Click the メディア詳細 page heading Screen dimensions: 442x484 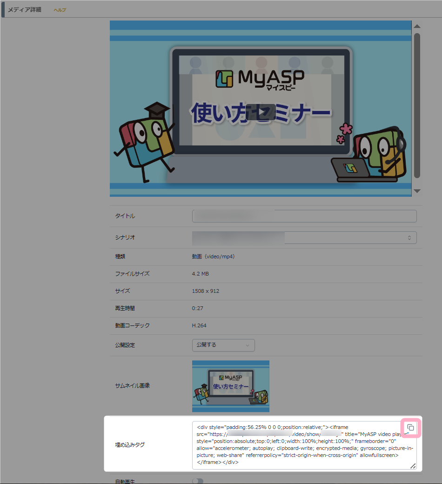coord(24,10)
